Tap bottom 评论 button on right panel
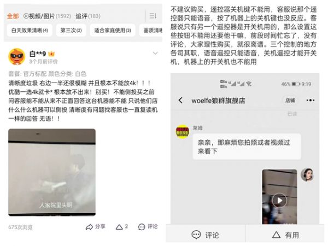 [x=206, y=235]
